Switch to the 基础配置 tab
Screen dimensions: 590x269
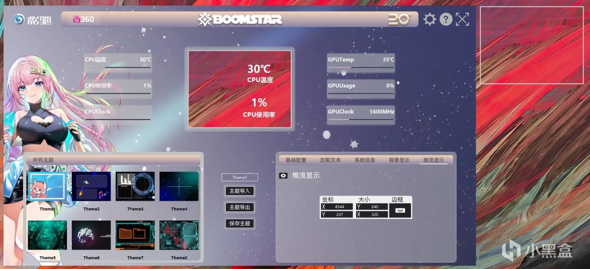point(296,160)
